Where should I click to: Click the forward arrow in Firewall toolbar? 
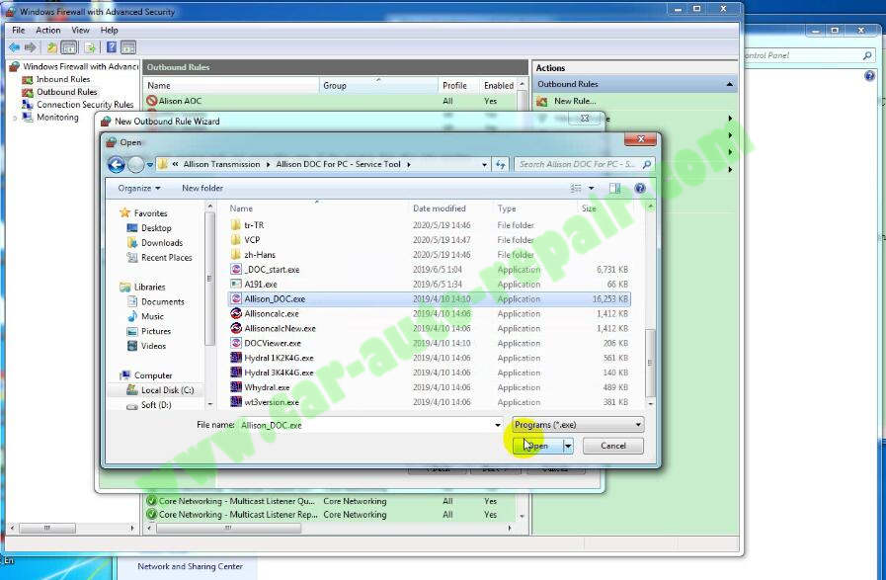(31, 47)
